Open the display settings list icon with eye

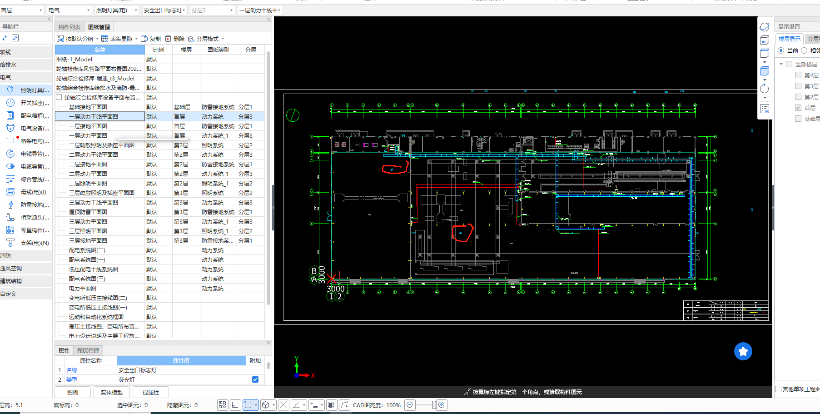point(765,109)
